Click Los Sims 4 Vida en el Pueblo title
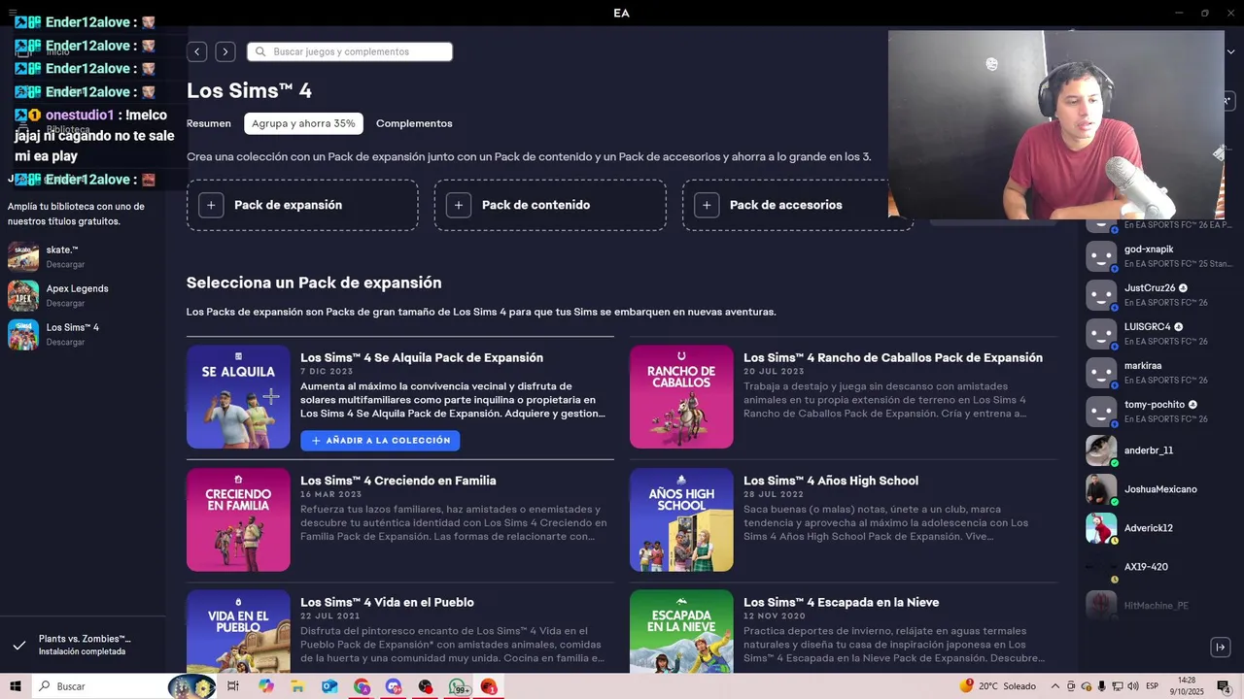1244x699 pixels. 387,602
